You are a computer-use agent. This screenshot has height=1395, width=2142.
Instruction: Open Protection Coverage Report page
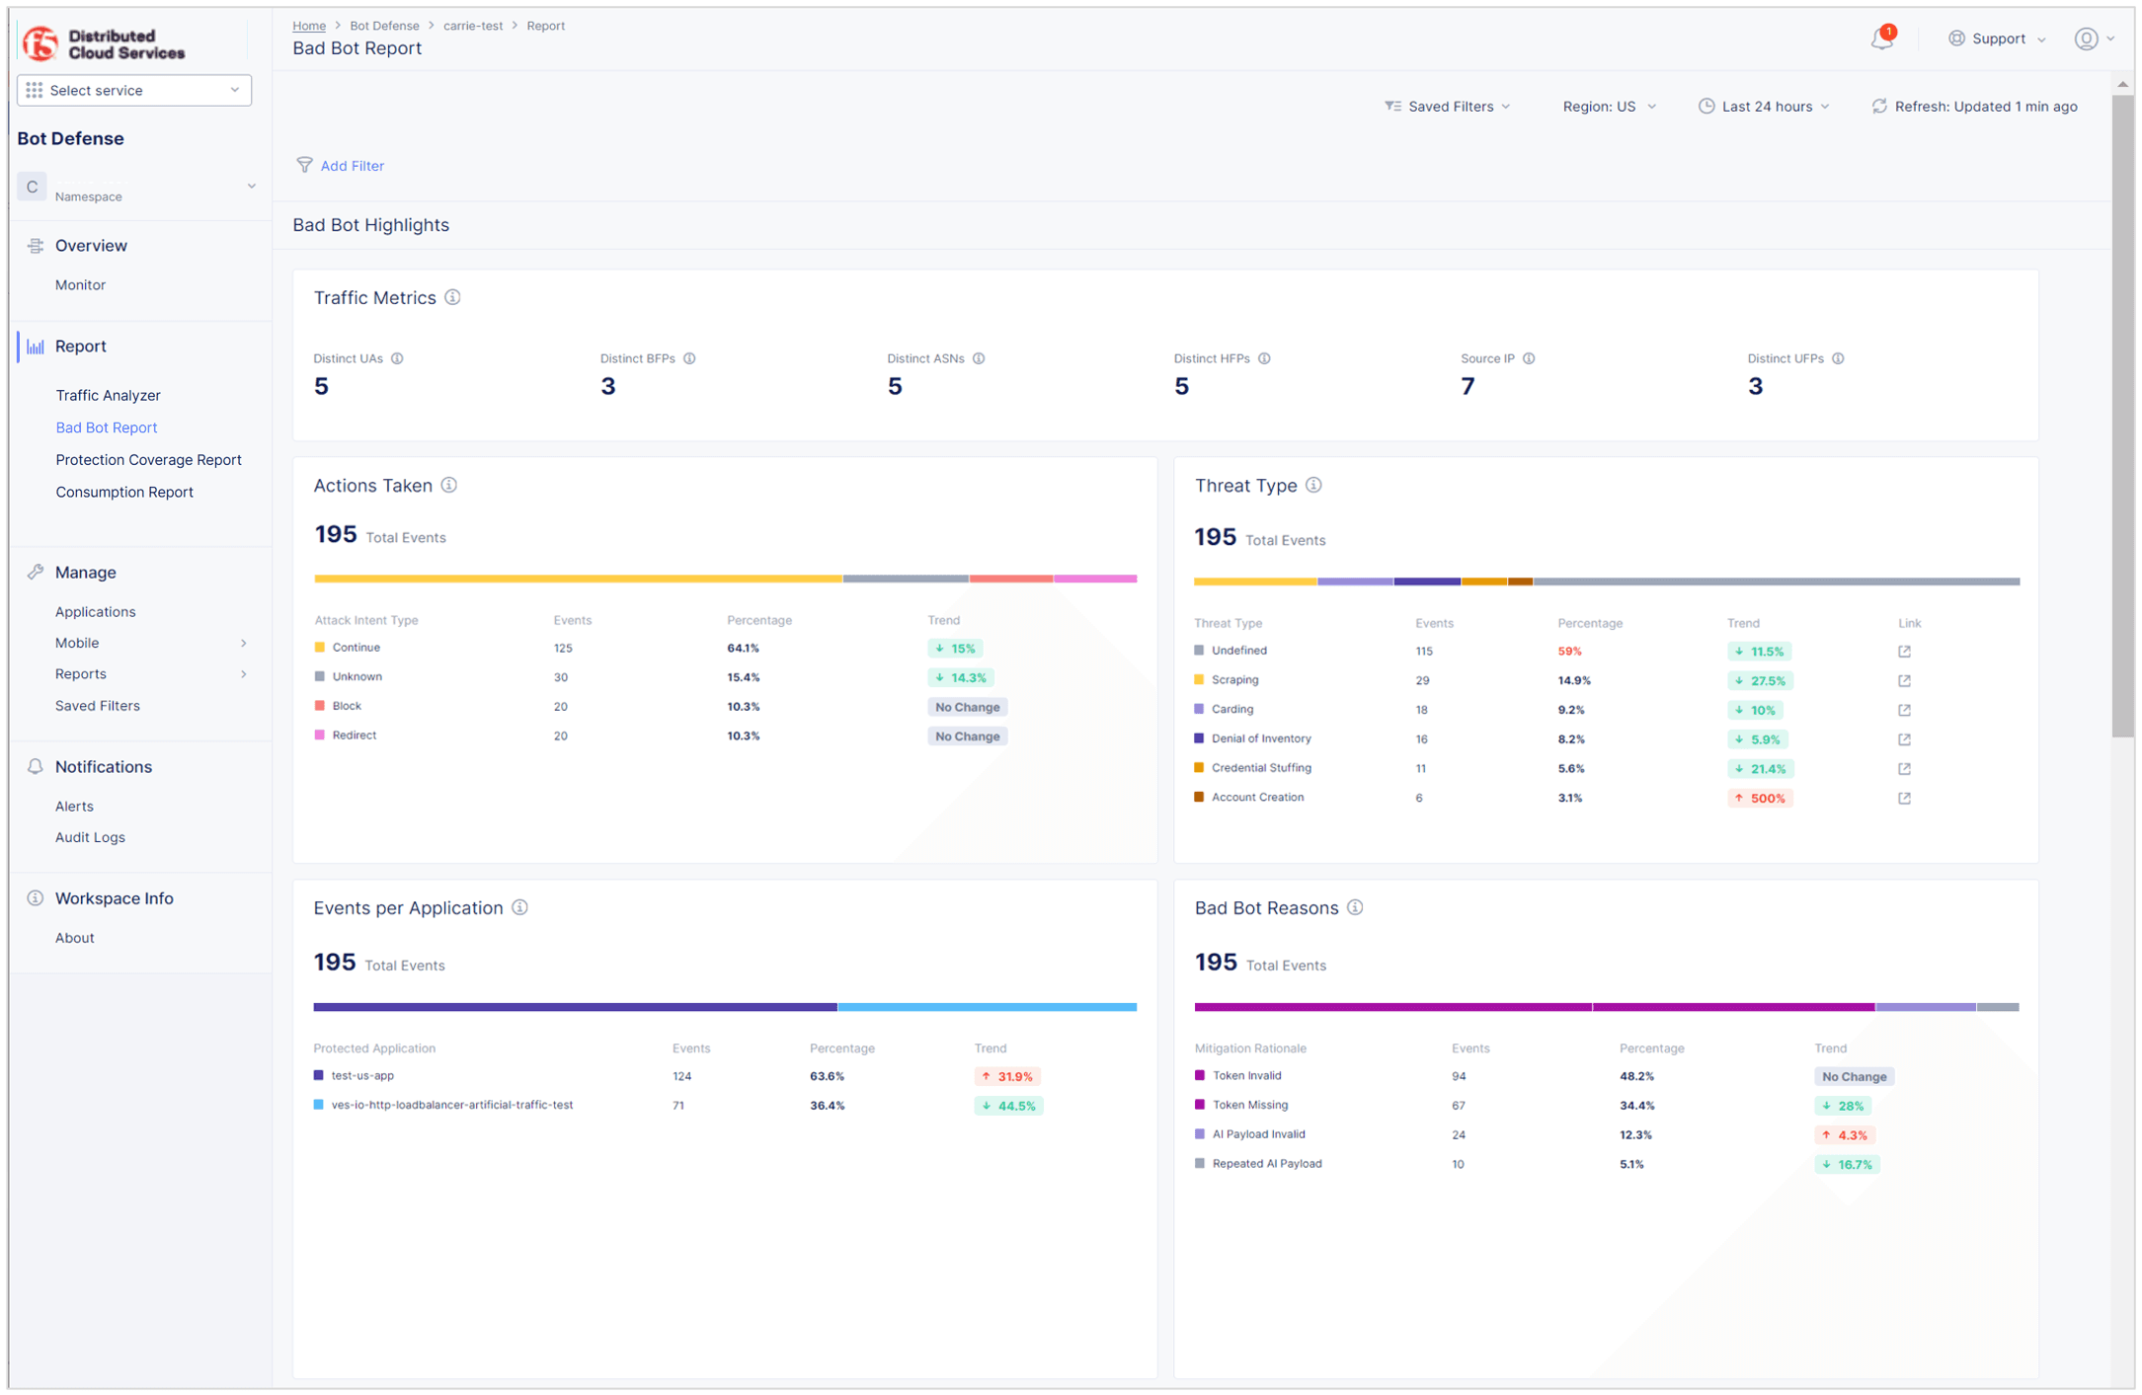(148, 459)
